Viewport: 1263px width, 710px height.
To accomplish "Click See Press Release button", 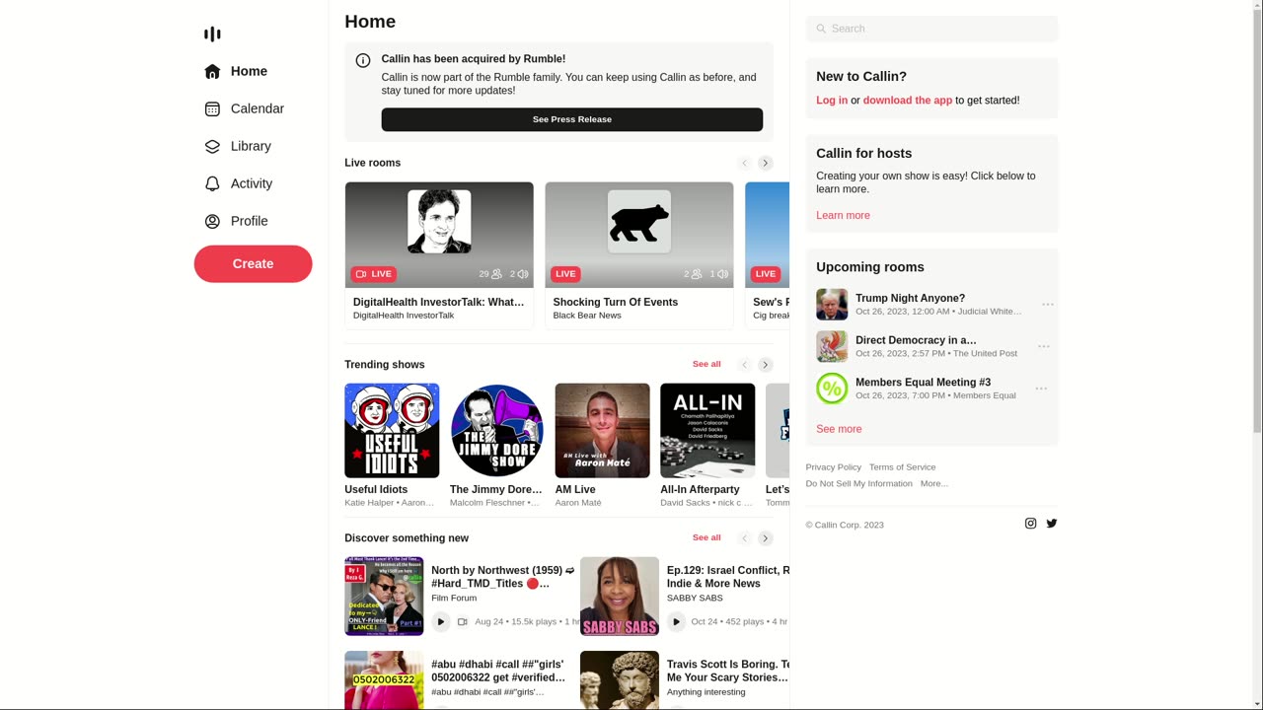I will [572, 119].
